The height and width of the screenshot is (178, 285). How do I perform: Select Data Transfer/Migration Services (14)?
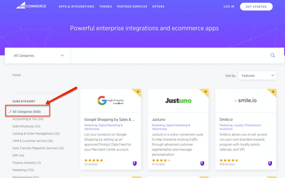pos(38,148)
